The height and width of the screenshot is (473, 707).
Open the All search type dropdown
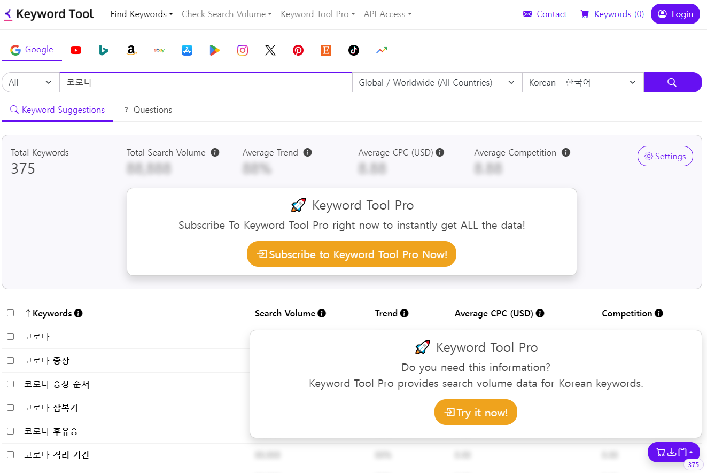click(30, 82)
